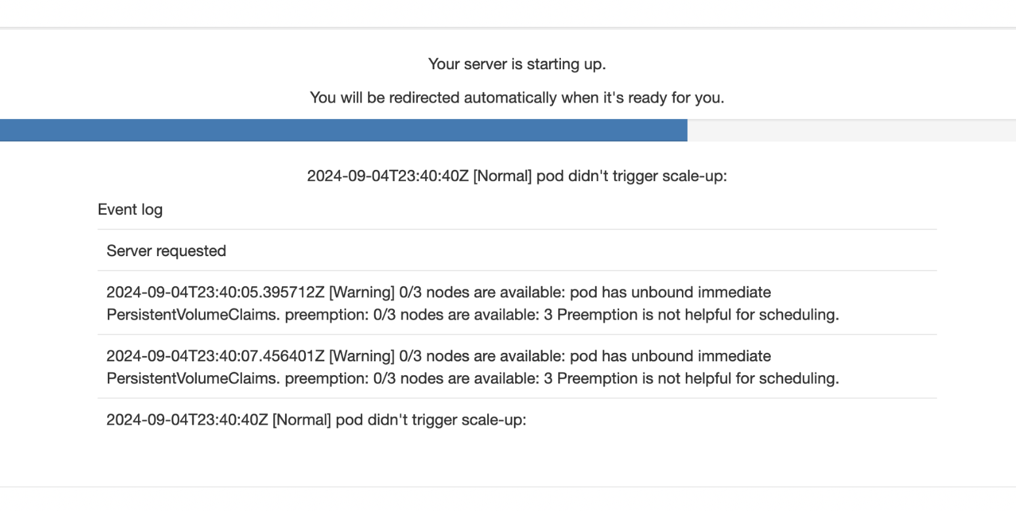Click the 23:40:40Z timestamp in the event log
The height and width of the screenshot is (511, 1016).
[x=187, y=420]
